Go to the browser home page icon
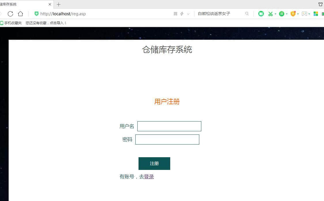This screenshot has height=201, width=324. 20,14
